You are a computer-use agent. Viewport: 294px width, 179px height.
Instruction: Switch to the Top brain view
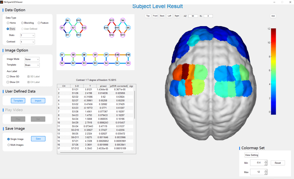click(x=148, y=16)
